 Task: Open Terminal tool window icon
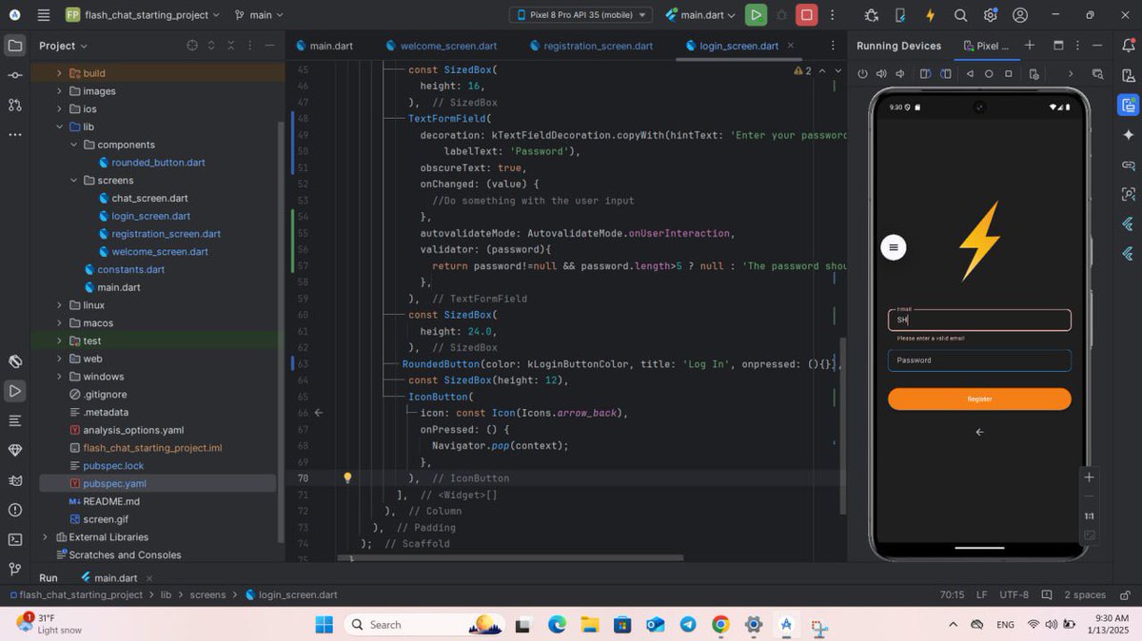(x=15, y=539)
